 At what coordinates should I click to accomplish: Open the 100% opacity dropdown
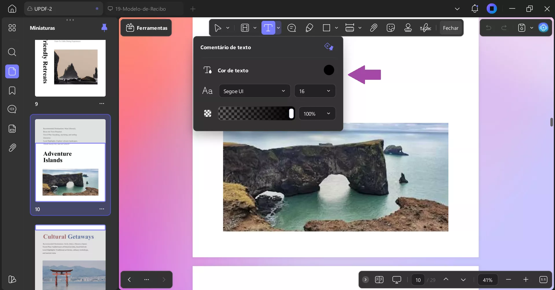pyautogui.click(x=317, y=114)
